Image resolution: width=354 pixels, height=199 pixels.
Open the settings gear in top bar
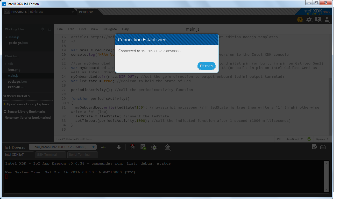(309, 20)
